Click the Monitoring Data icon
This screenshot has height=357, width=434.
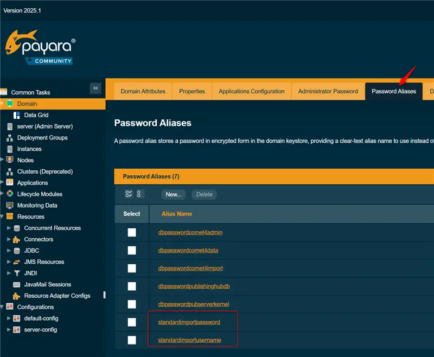tap(10, 205)
